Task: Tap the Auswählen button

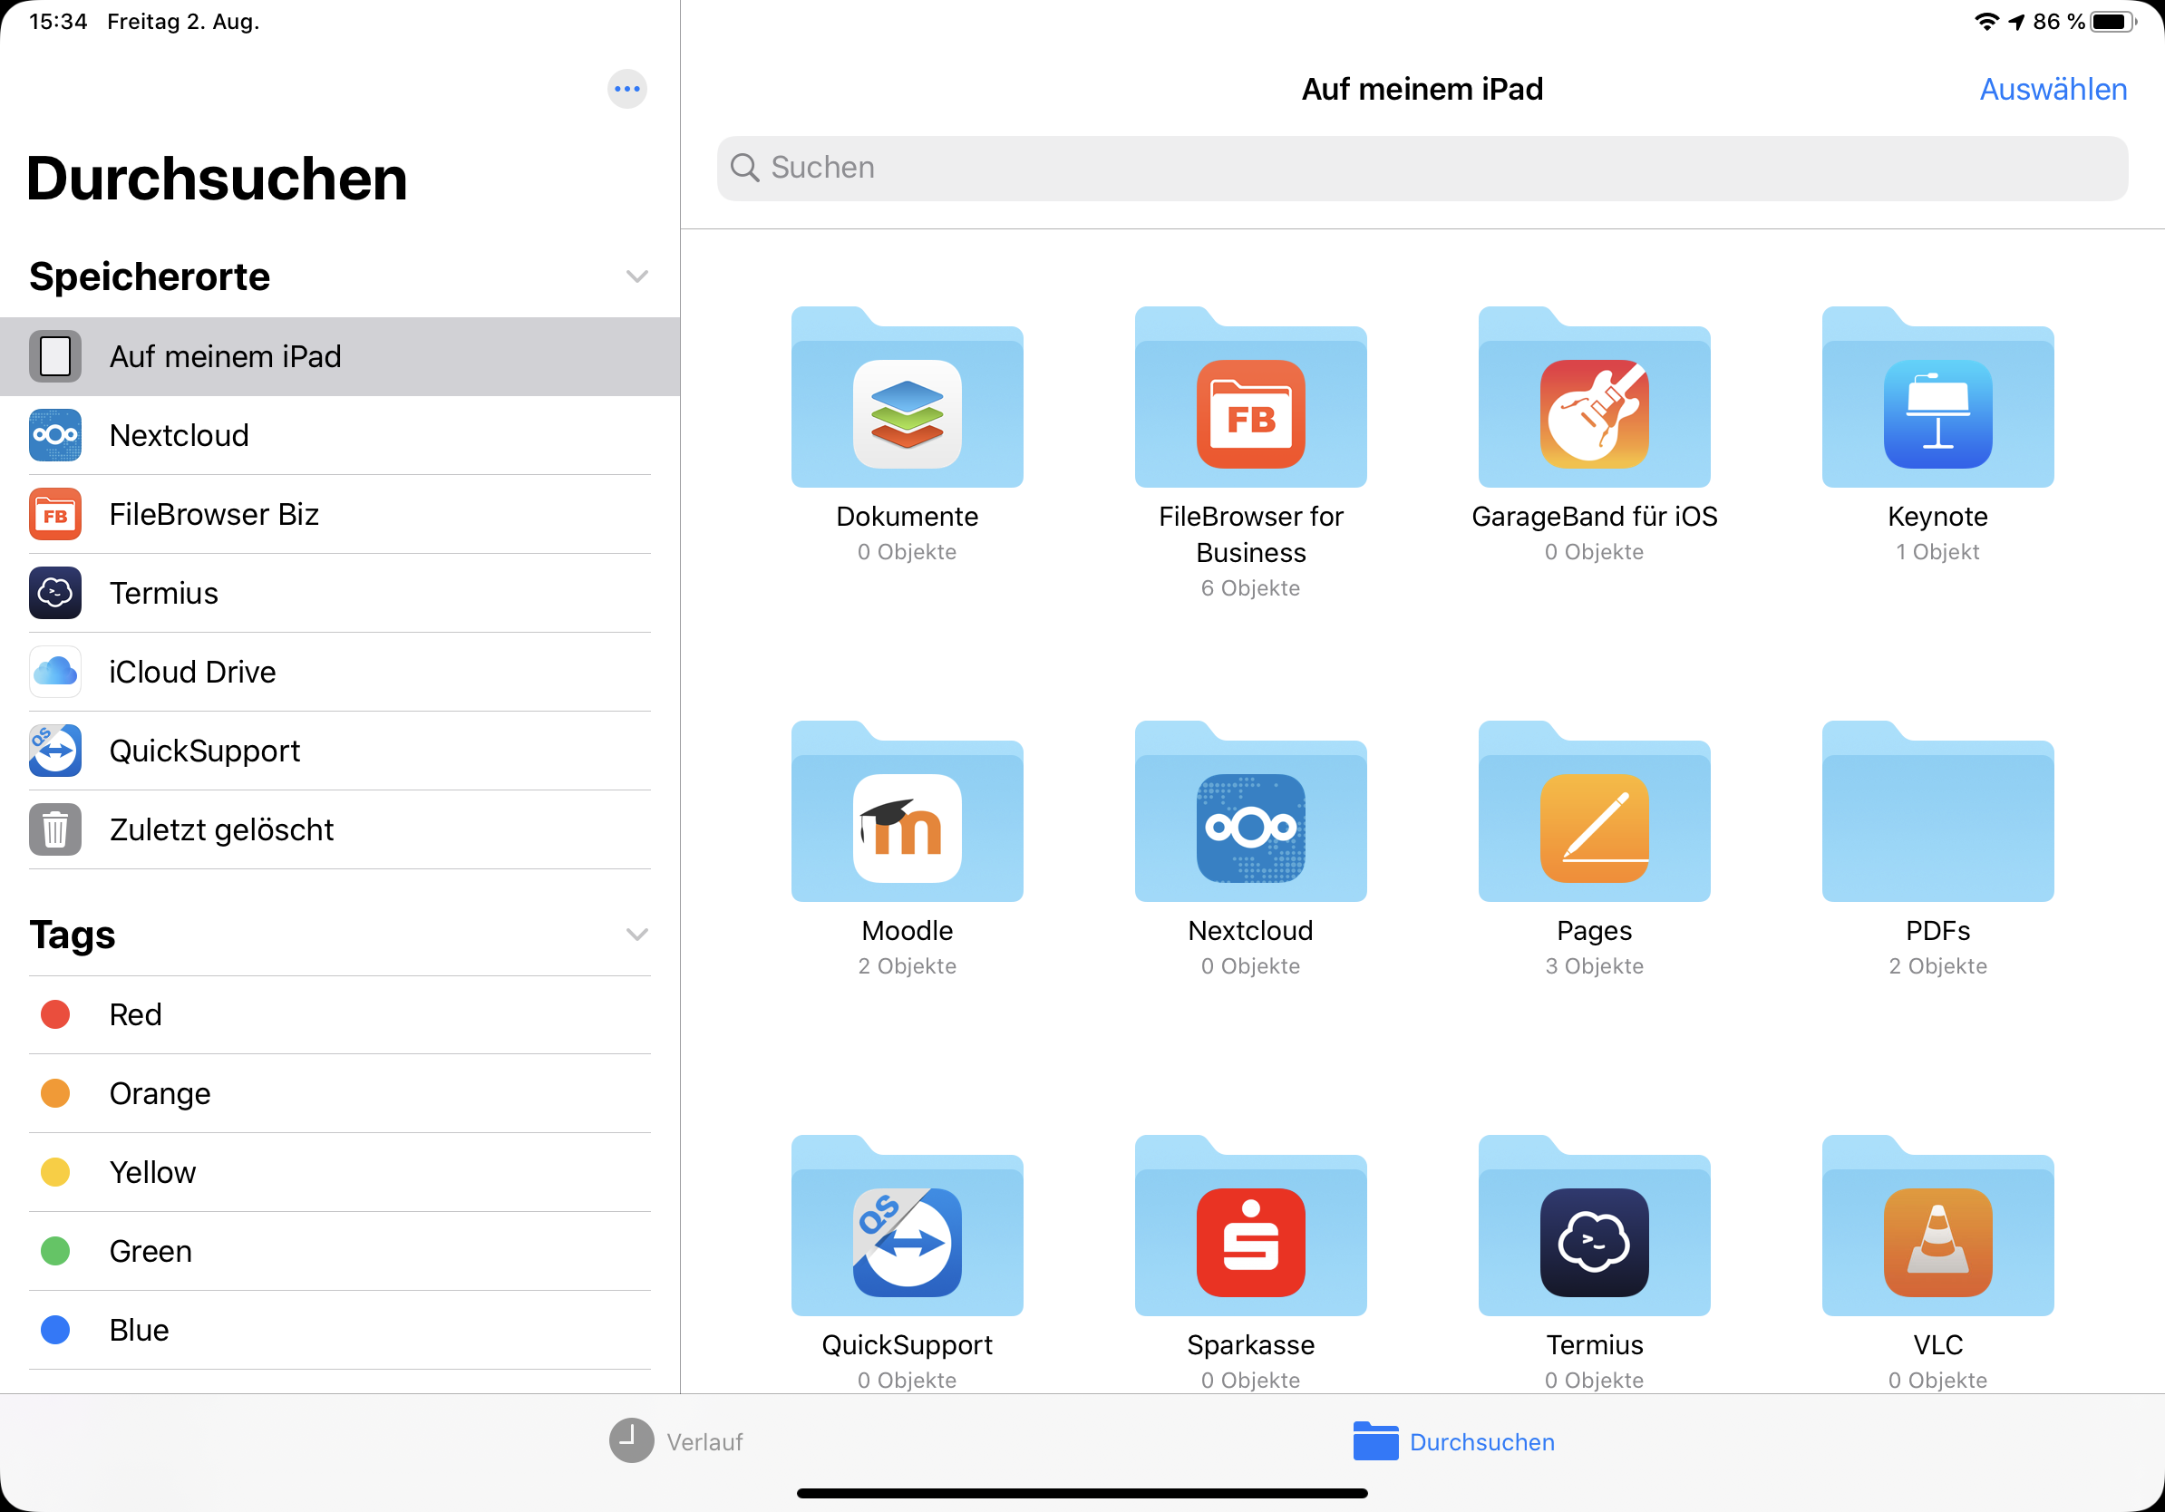Action: (2052, 90)
